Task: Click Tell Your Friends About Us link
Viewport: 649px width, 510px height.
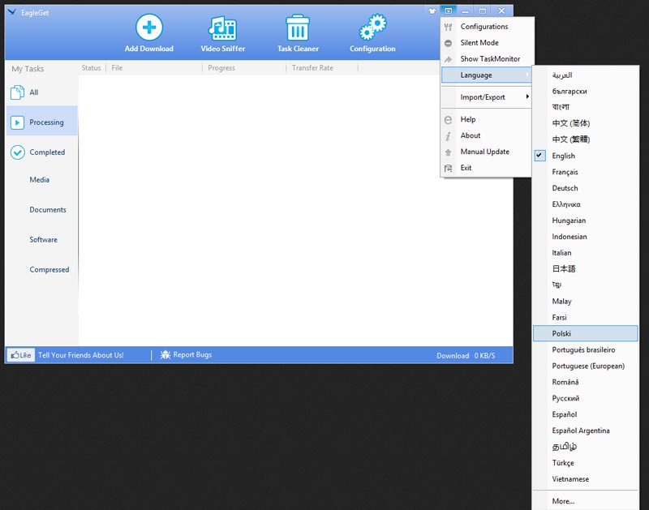Action: (80, 355)
